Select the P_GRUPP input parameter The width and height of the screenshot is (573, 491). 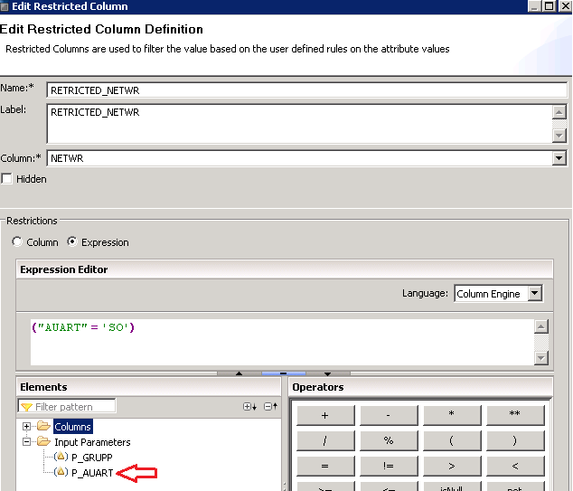coord(92,458)
